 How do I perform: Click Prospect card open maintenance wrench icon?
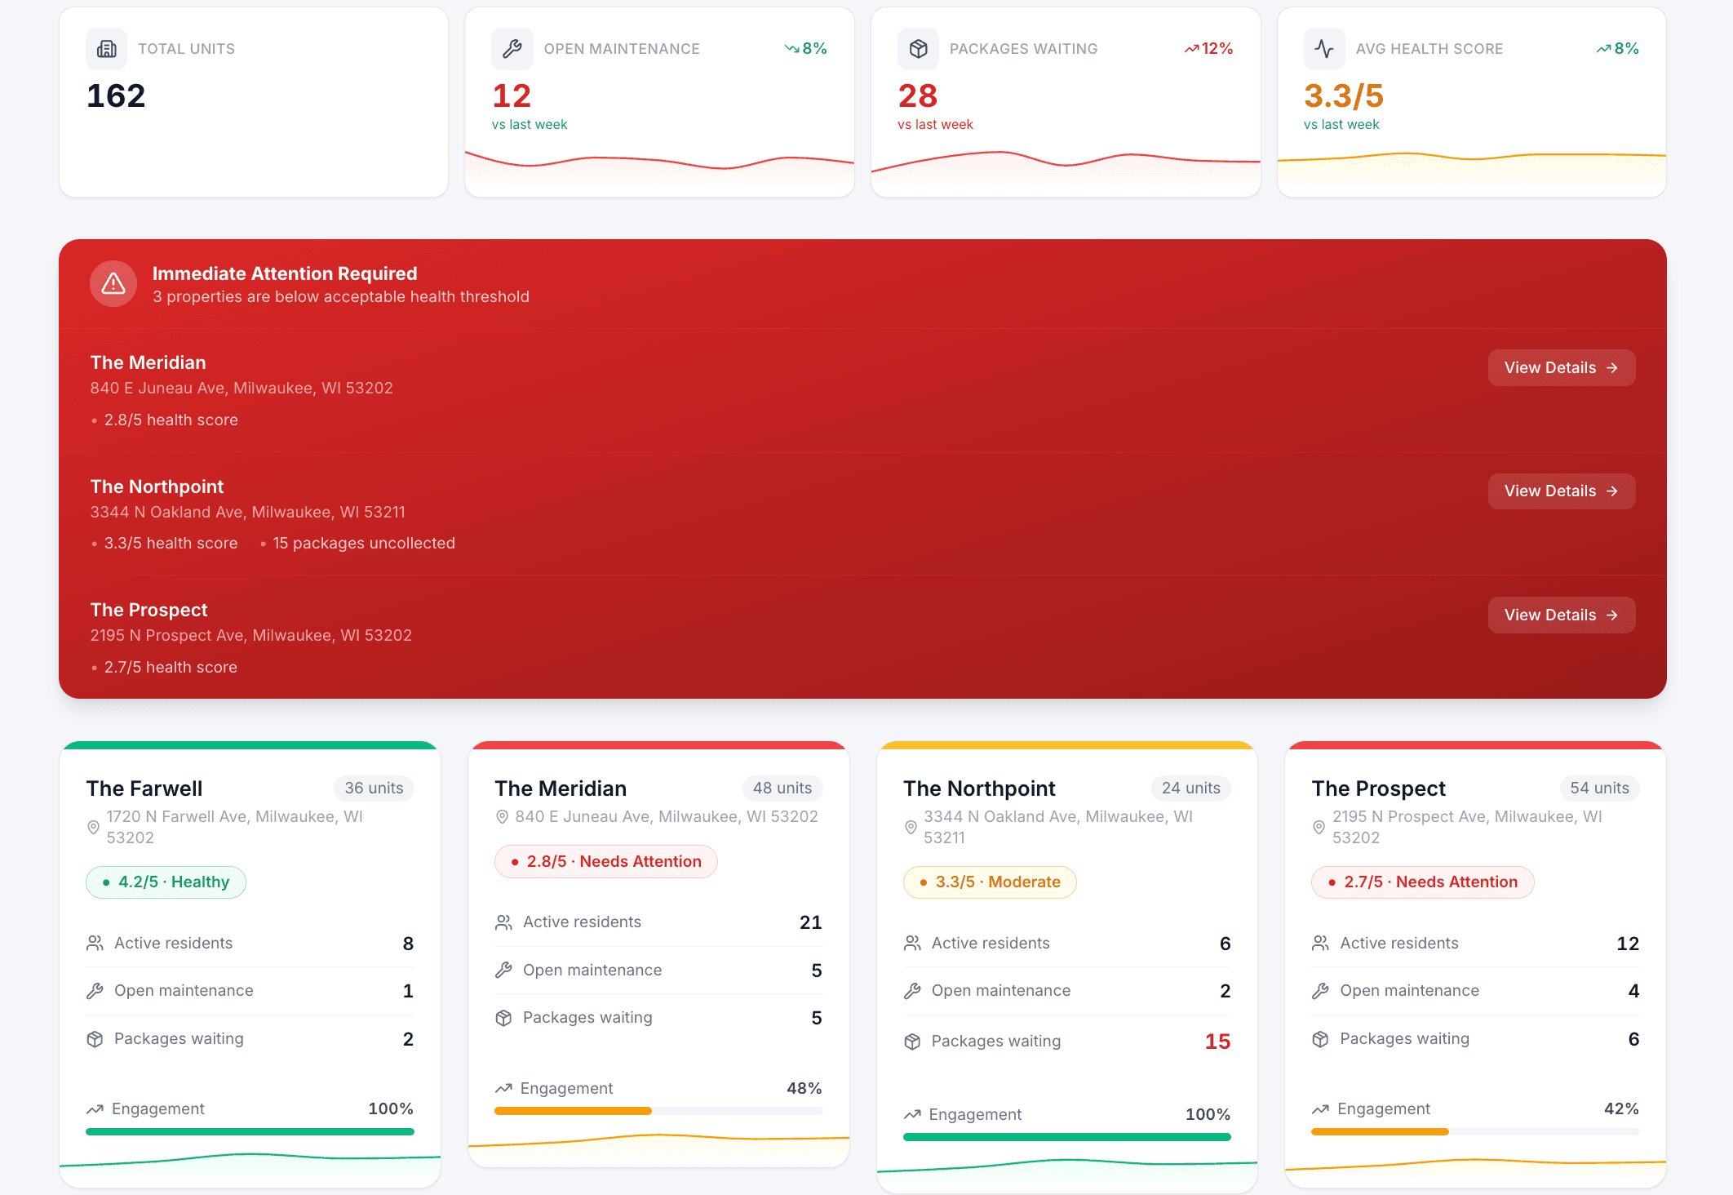(1321, 991)
